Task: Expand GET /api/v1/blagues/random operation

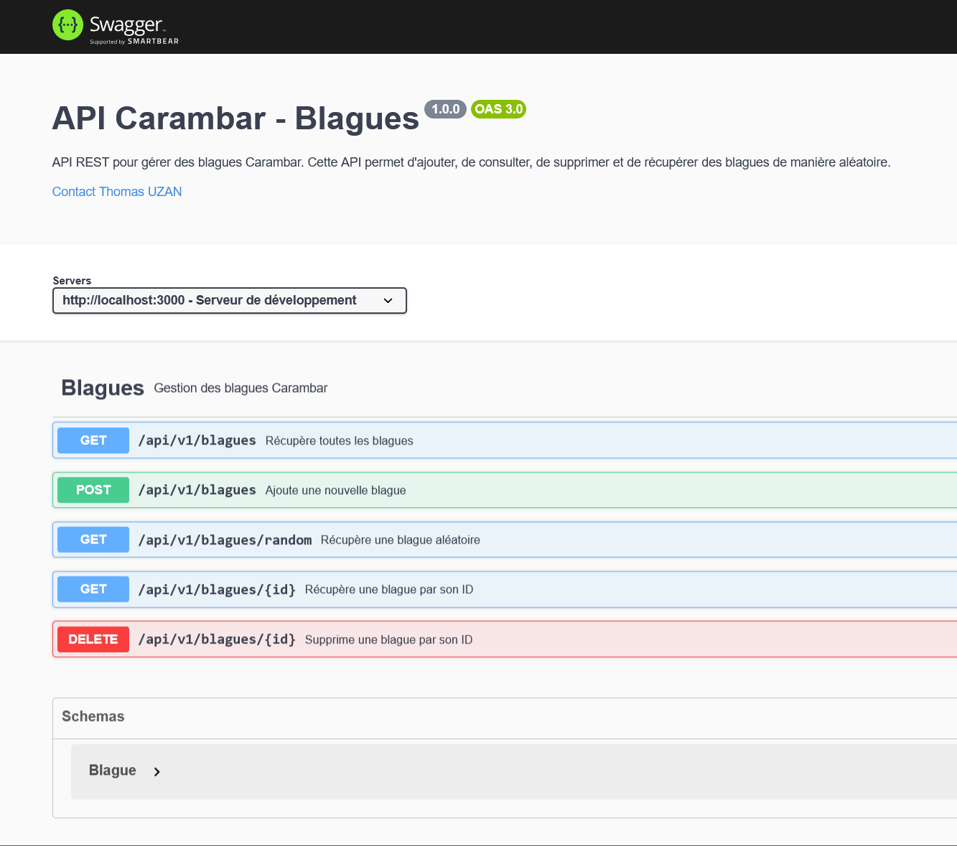Action: pos(505,539)
